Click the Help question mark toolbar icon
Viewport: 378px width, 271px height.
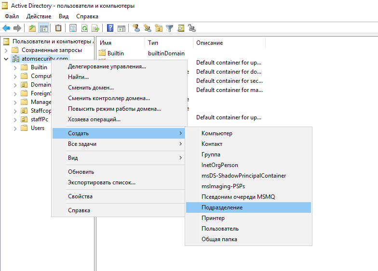click(x=110, y=28)
